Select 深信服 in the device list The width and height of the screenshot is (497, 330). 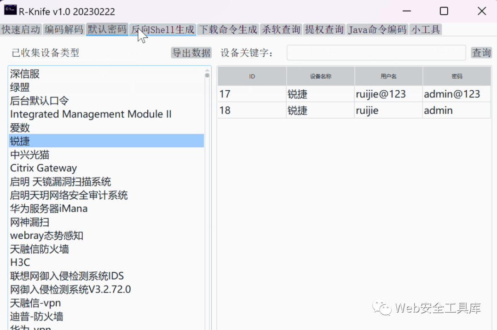click(x=106, y=74)
